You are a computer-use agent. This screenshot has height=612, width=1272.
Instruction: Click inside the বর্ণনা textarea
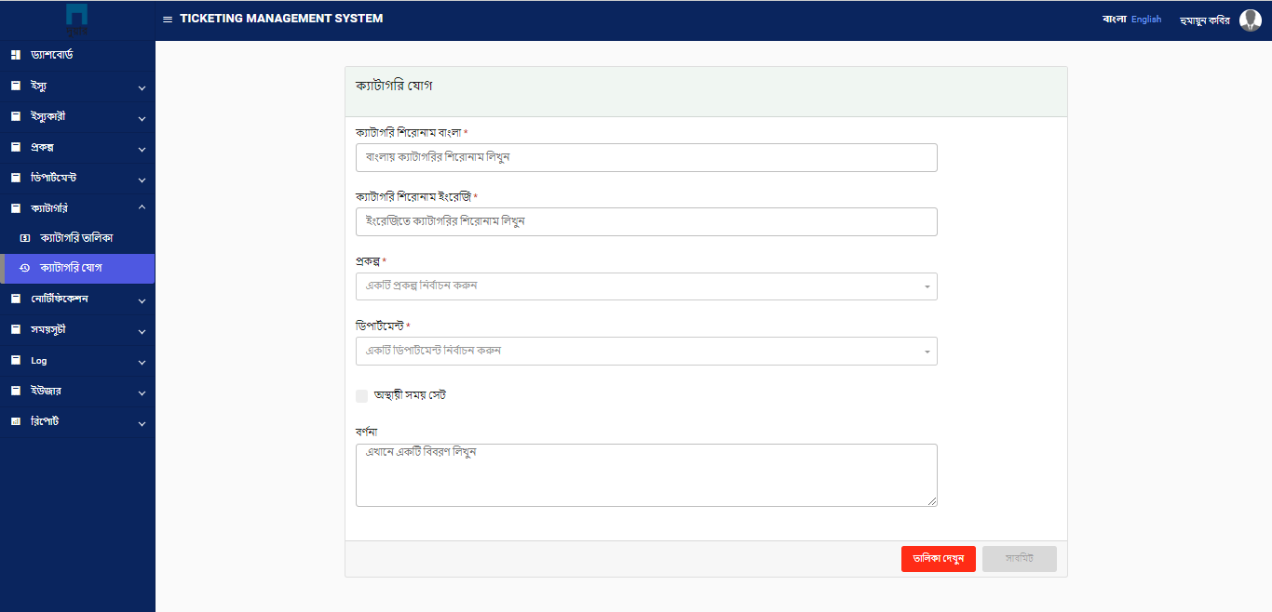[x=646, y=475]
